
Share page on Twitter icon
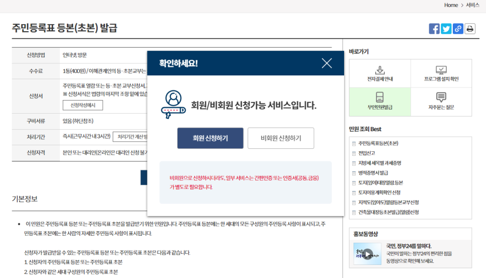click(x=446, y=29)
